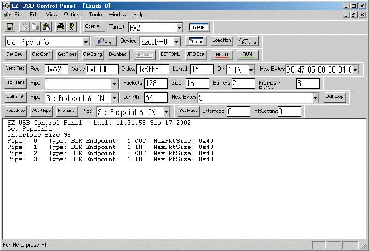The height and width of the screenshot is (251, 369).
Task: Click the RUN button
Action: coord(248,55)
